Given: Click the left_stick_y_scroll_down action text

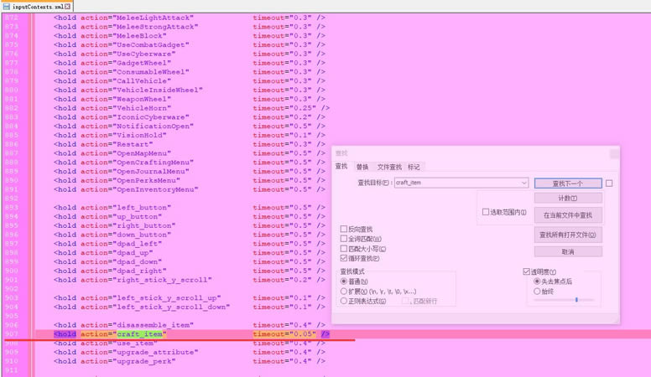Looking at the screenshot, I should 171,307.
